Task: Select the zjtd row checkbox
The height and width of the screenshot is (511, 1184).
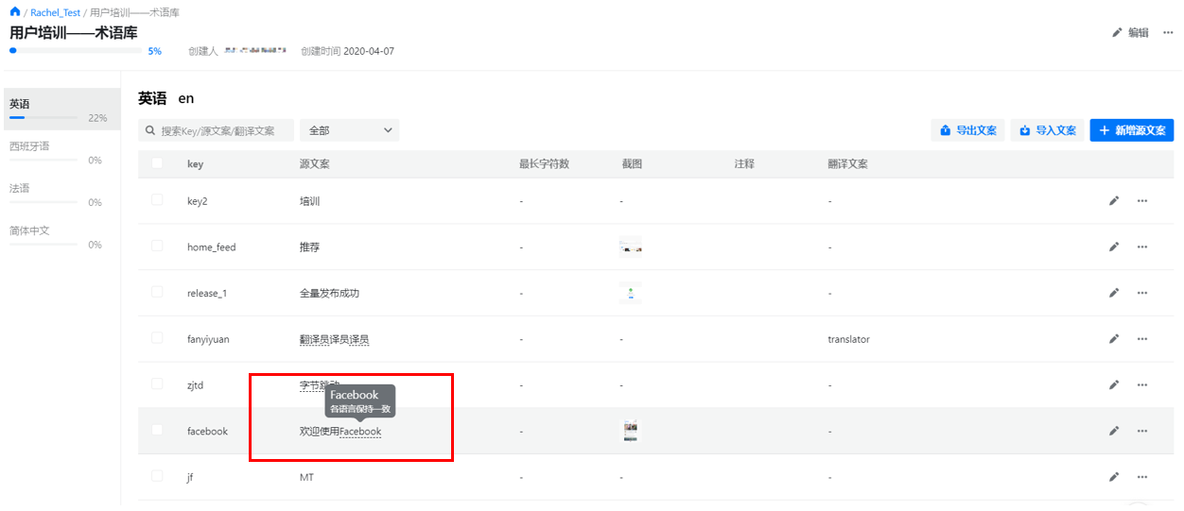Action: coord(157,384)
